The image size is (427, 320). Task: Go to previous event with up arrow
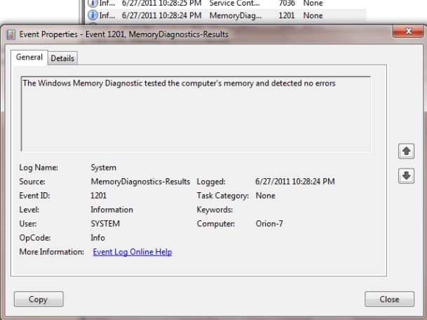point(405,151)
